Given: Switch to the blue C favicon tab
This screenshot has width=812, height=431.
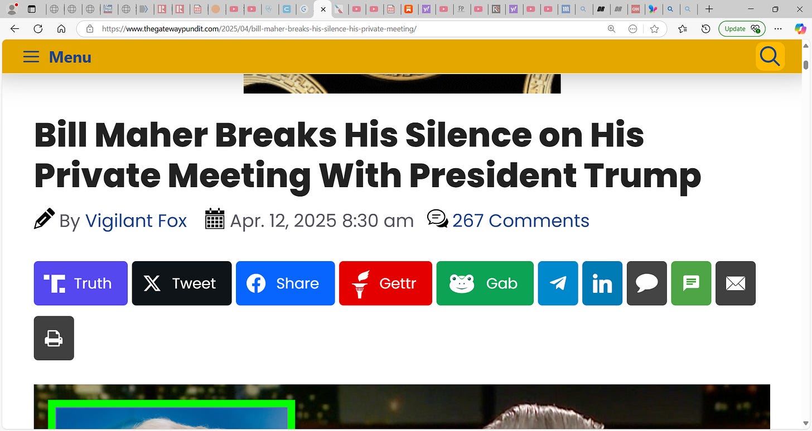Looking at the screenshot, I should pos(287,9).
